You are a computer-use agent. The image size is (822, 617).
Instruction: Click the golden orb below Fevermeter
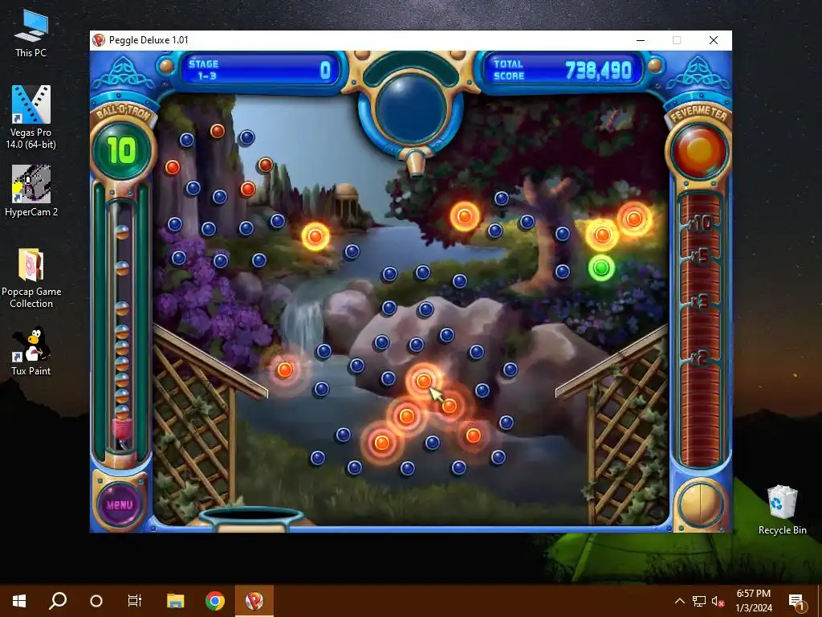700,505
